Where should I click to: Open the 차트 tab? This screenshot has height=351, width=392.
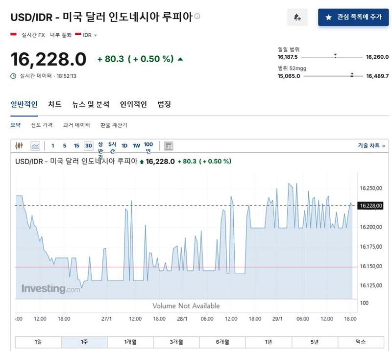pyautogui.click(x=55, y=104)
